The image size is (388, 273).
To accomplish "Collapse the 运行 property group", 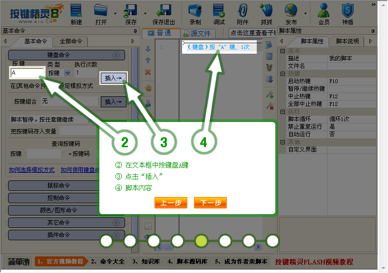I will tap(282, 112).
